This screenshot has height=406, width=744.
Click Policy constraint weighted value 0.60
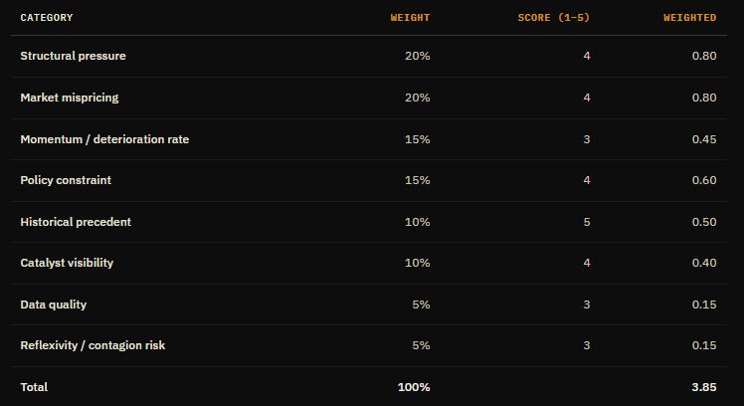pyautogui.click(x=704, y=180)
